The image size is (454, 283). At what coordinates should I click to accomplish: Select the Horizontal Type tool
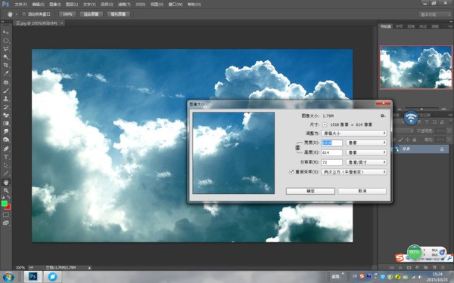6,157
